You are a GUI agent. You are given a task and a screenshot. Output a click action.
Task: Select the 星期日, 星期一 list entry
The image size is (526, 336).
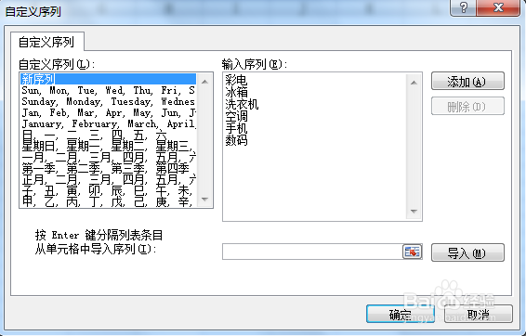(x=108, y=146)
